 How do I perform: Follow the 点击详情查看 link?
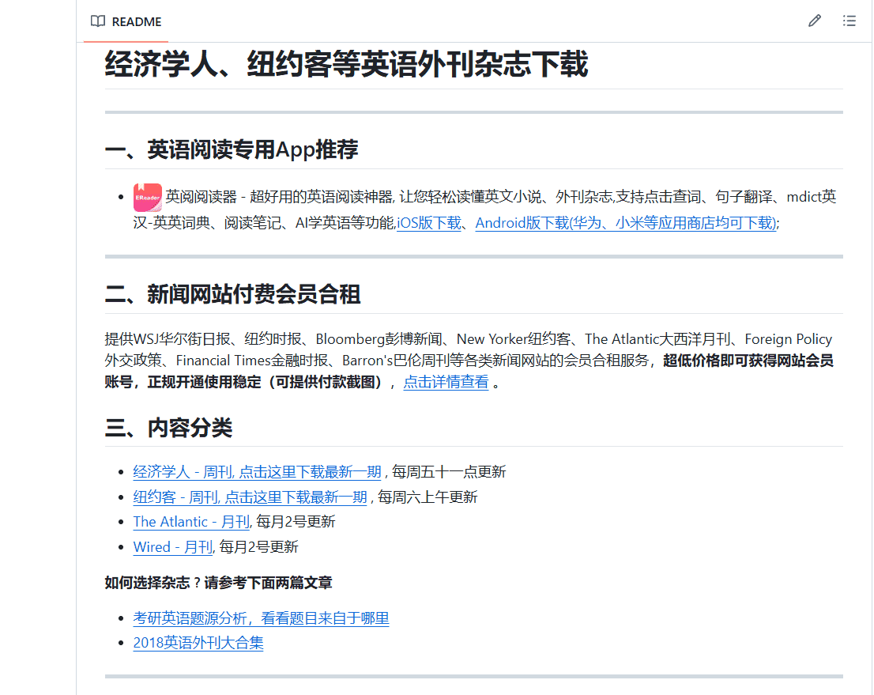446,382
